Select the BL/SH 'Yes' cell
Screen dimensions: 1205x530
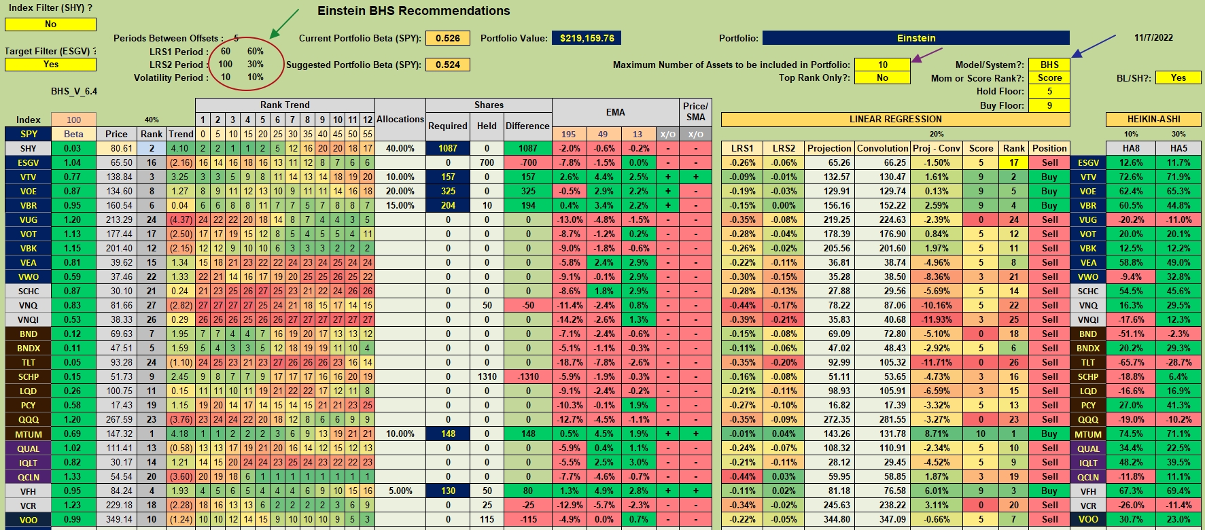click(x=1178, y=77)
